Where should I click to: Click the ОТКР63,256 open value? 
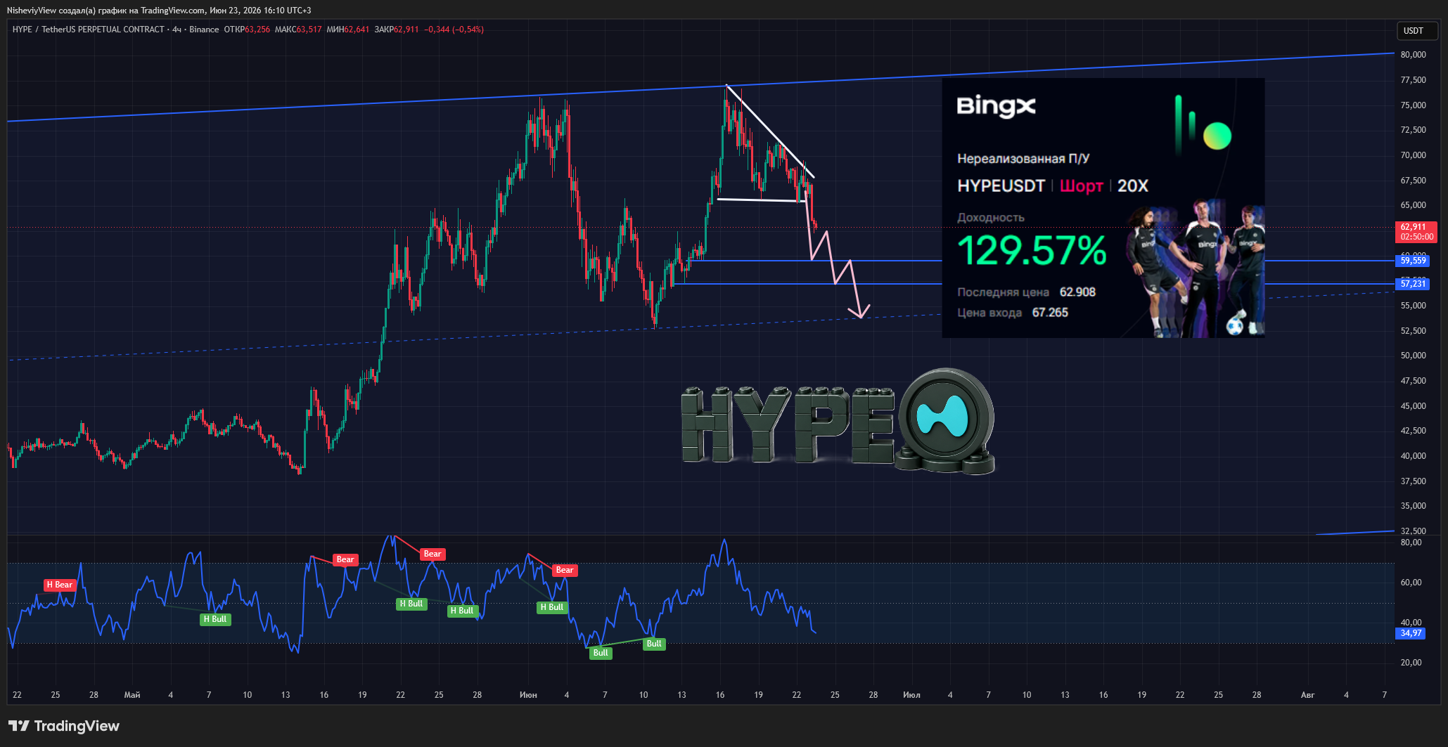pyautogui.click(x=247, y=30)
